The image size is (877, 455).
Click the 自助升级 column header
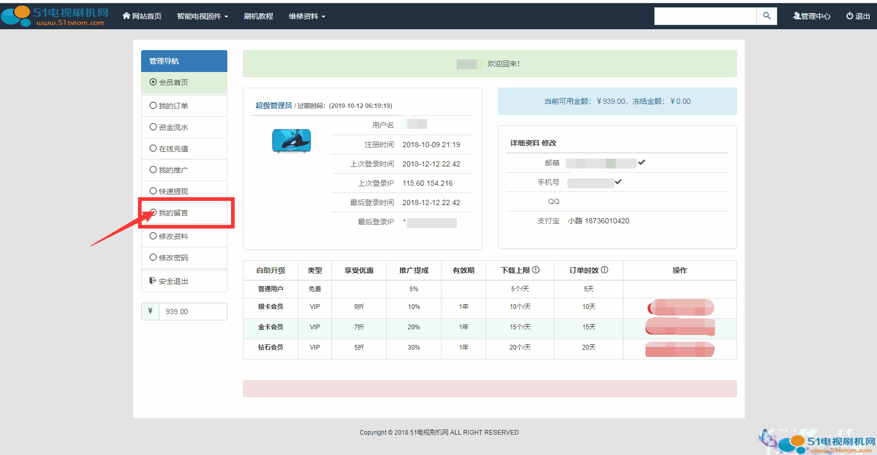point(271,270)
